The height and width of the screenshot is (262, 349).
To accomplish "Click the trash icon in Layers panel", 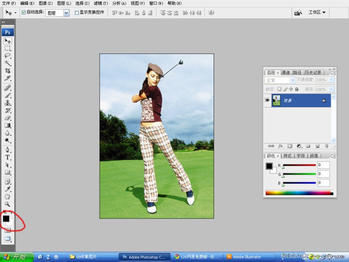I will coord(327,146).
